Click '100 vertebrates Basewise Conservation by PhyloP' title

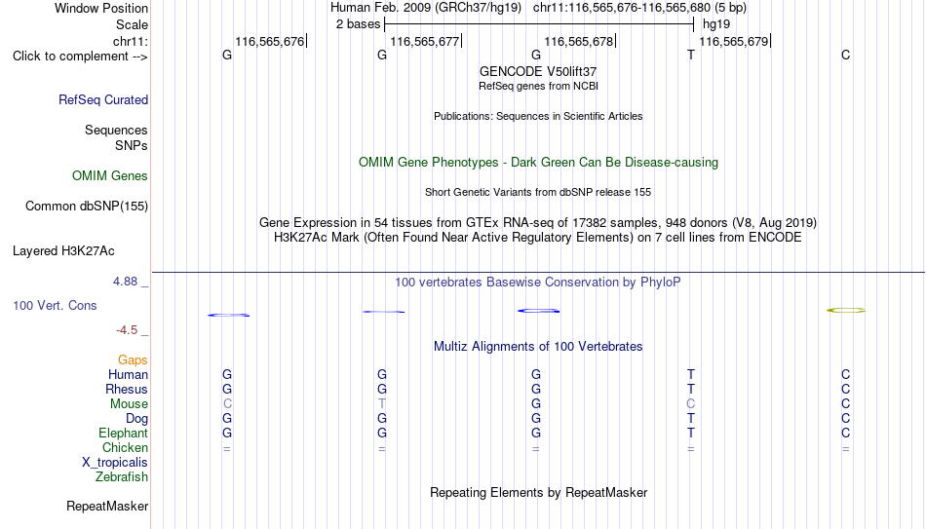pos(538,283)
